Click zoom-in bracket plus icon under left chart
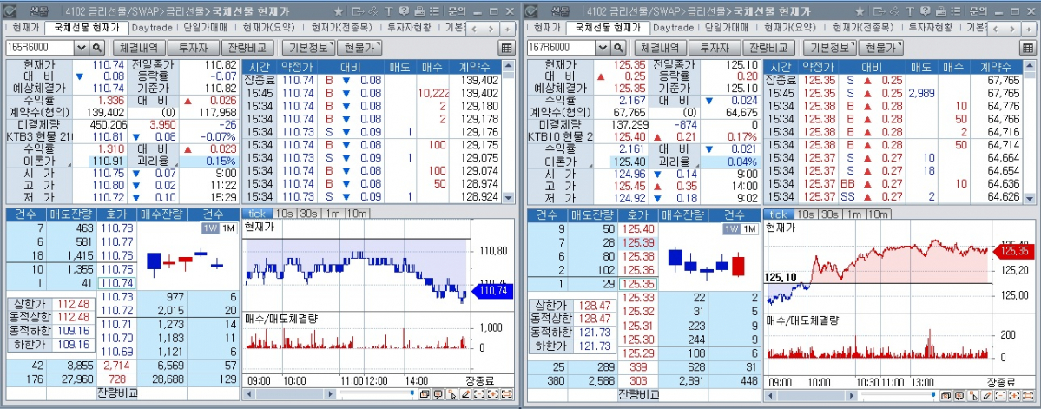This screenshot has height=409, width=1041. [x=493, y=394]
